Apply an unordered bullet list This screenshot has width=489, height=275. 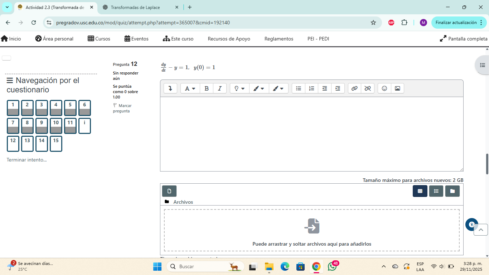click(299, 88)
